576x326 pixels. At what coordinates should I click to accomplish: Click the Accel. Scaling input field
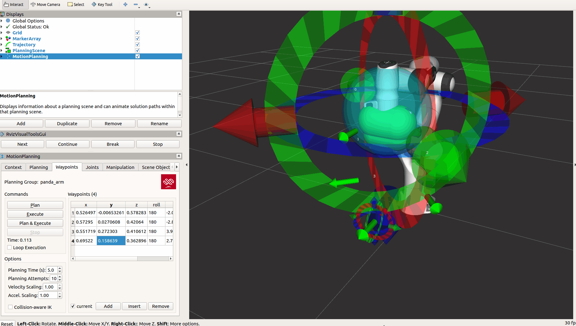(48, 295)
